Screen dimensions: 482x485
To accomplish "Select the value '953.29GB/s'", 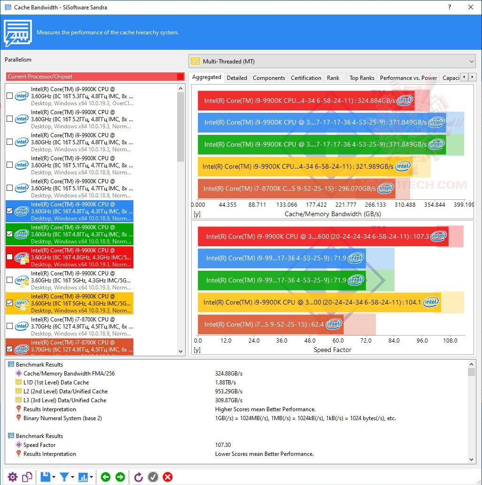I will click(x=229, y=391).
